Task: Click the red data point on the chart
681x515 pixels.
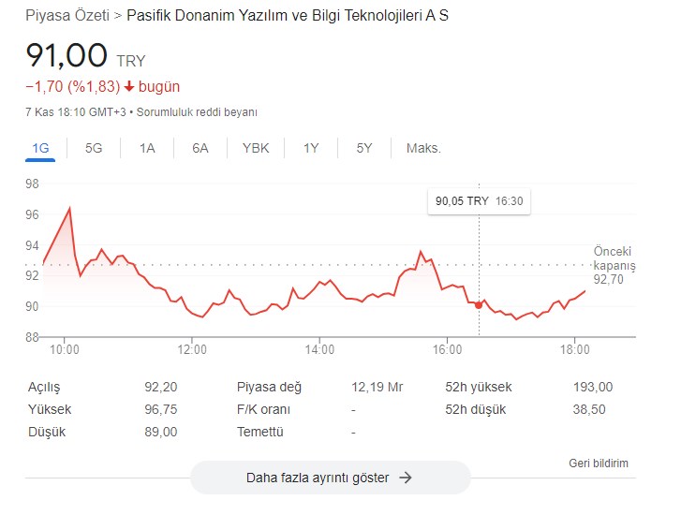Action: pyautogui.click(x=479, y=305)
